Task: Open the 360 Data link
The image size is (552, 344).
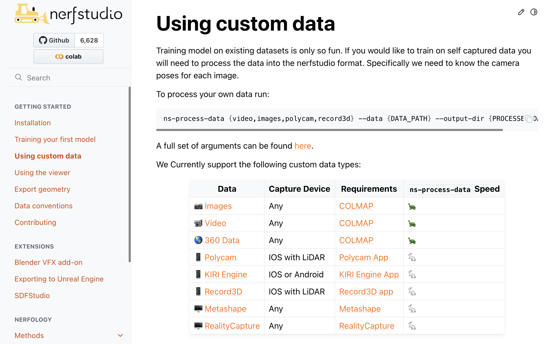Action: click(222, 240)
